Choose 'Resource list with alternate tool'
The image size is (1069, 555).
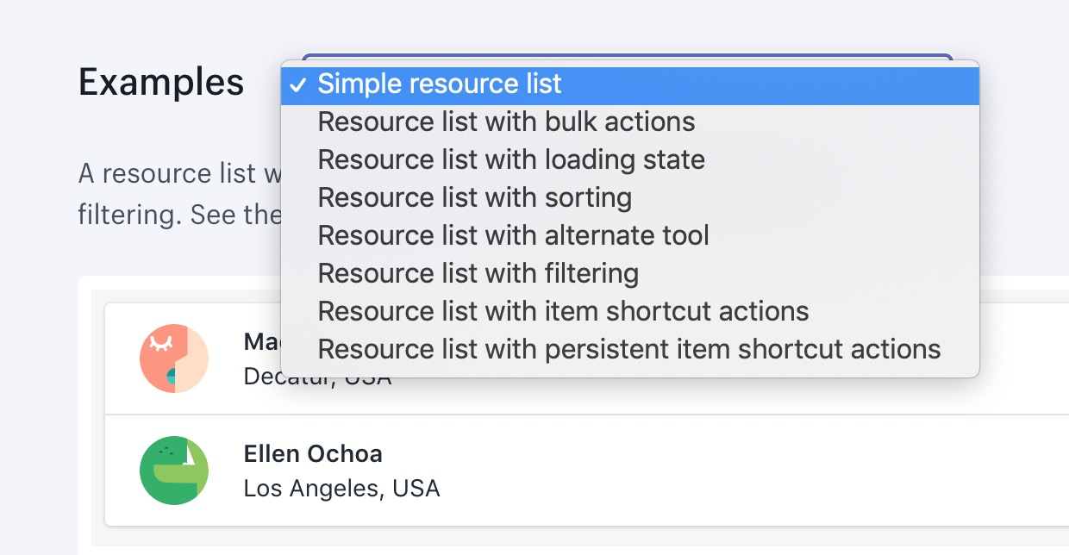click(x=513, y=236)
